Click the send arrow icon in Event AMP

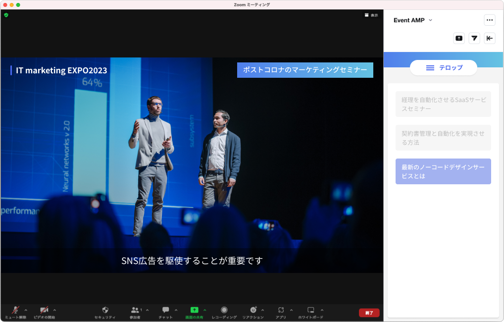tap(474, 38)
